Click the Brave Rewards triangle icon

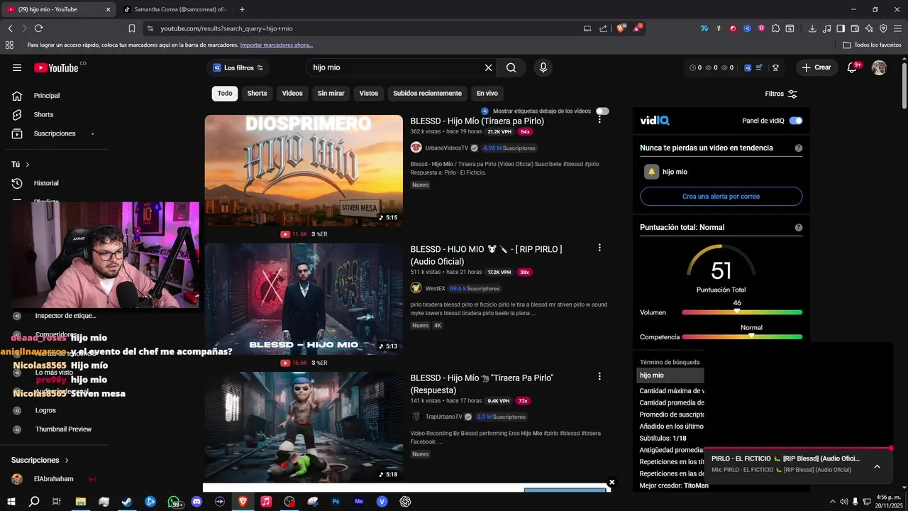click(637, 28)
